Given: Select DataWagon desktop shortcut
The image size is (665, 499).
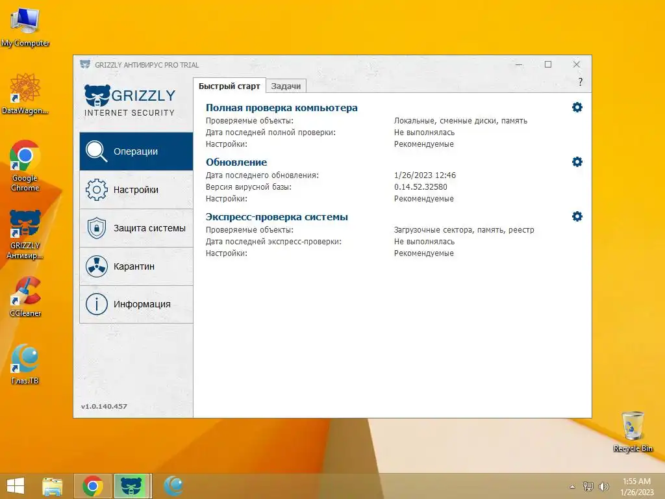Looking at the screenshot, I should tap(25, 94).
